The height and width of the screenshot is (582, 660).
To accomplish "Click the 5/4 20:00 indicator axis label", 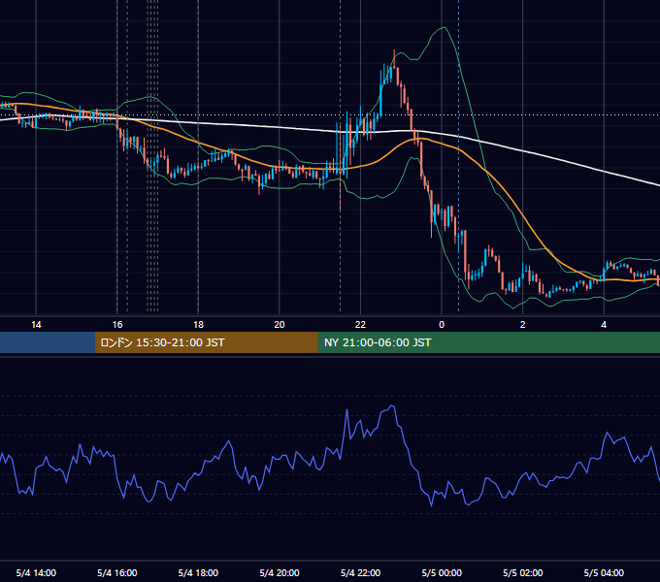I will [x=280, y=572].
